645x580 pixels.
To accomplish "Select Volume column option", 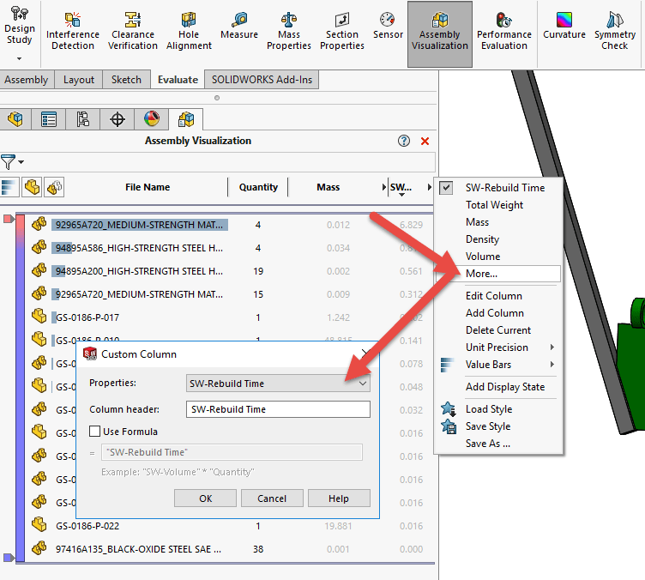I will [498, 257].
